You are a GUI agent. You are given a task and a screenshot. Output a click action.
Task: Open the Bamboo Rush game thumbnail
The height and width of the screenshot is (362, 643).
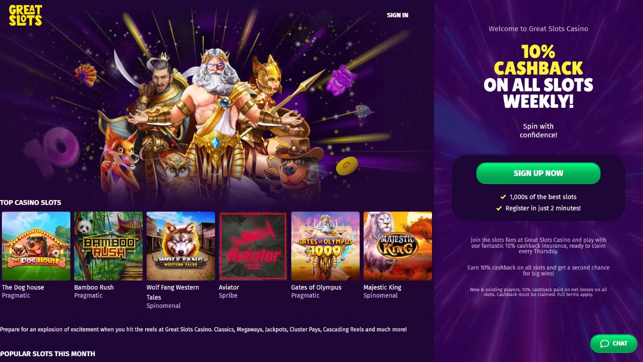(109, 246)
